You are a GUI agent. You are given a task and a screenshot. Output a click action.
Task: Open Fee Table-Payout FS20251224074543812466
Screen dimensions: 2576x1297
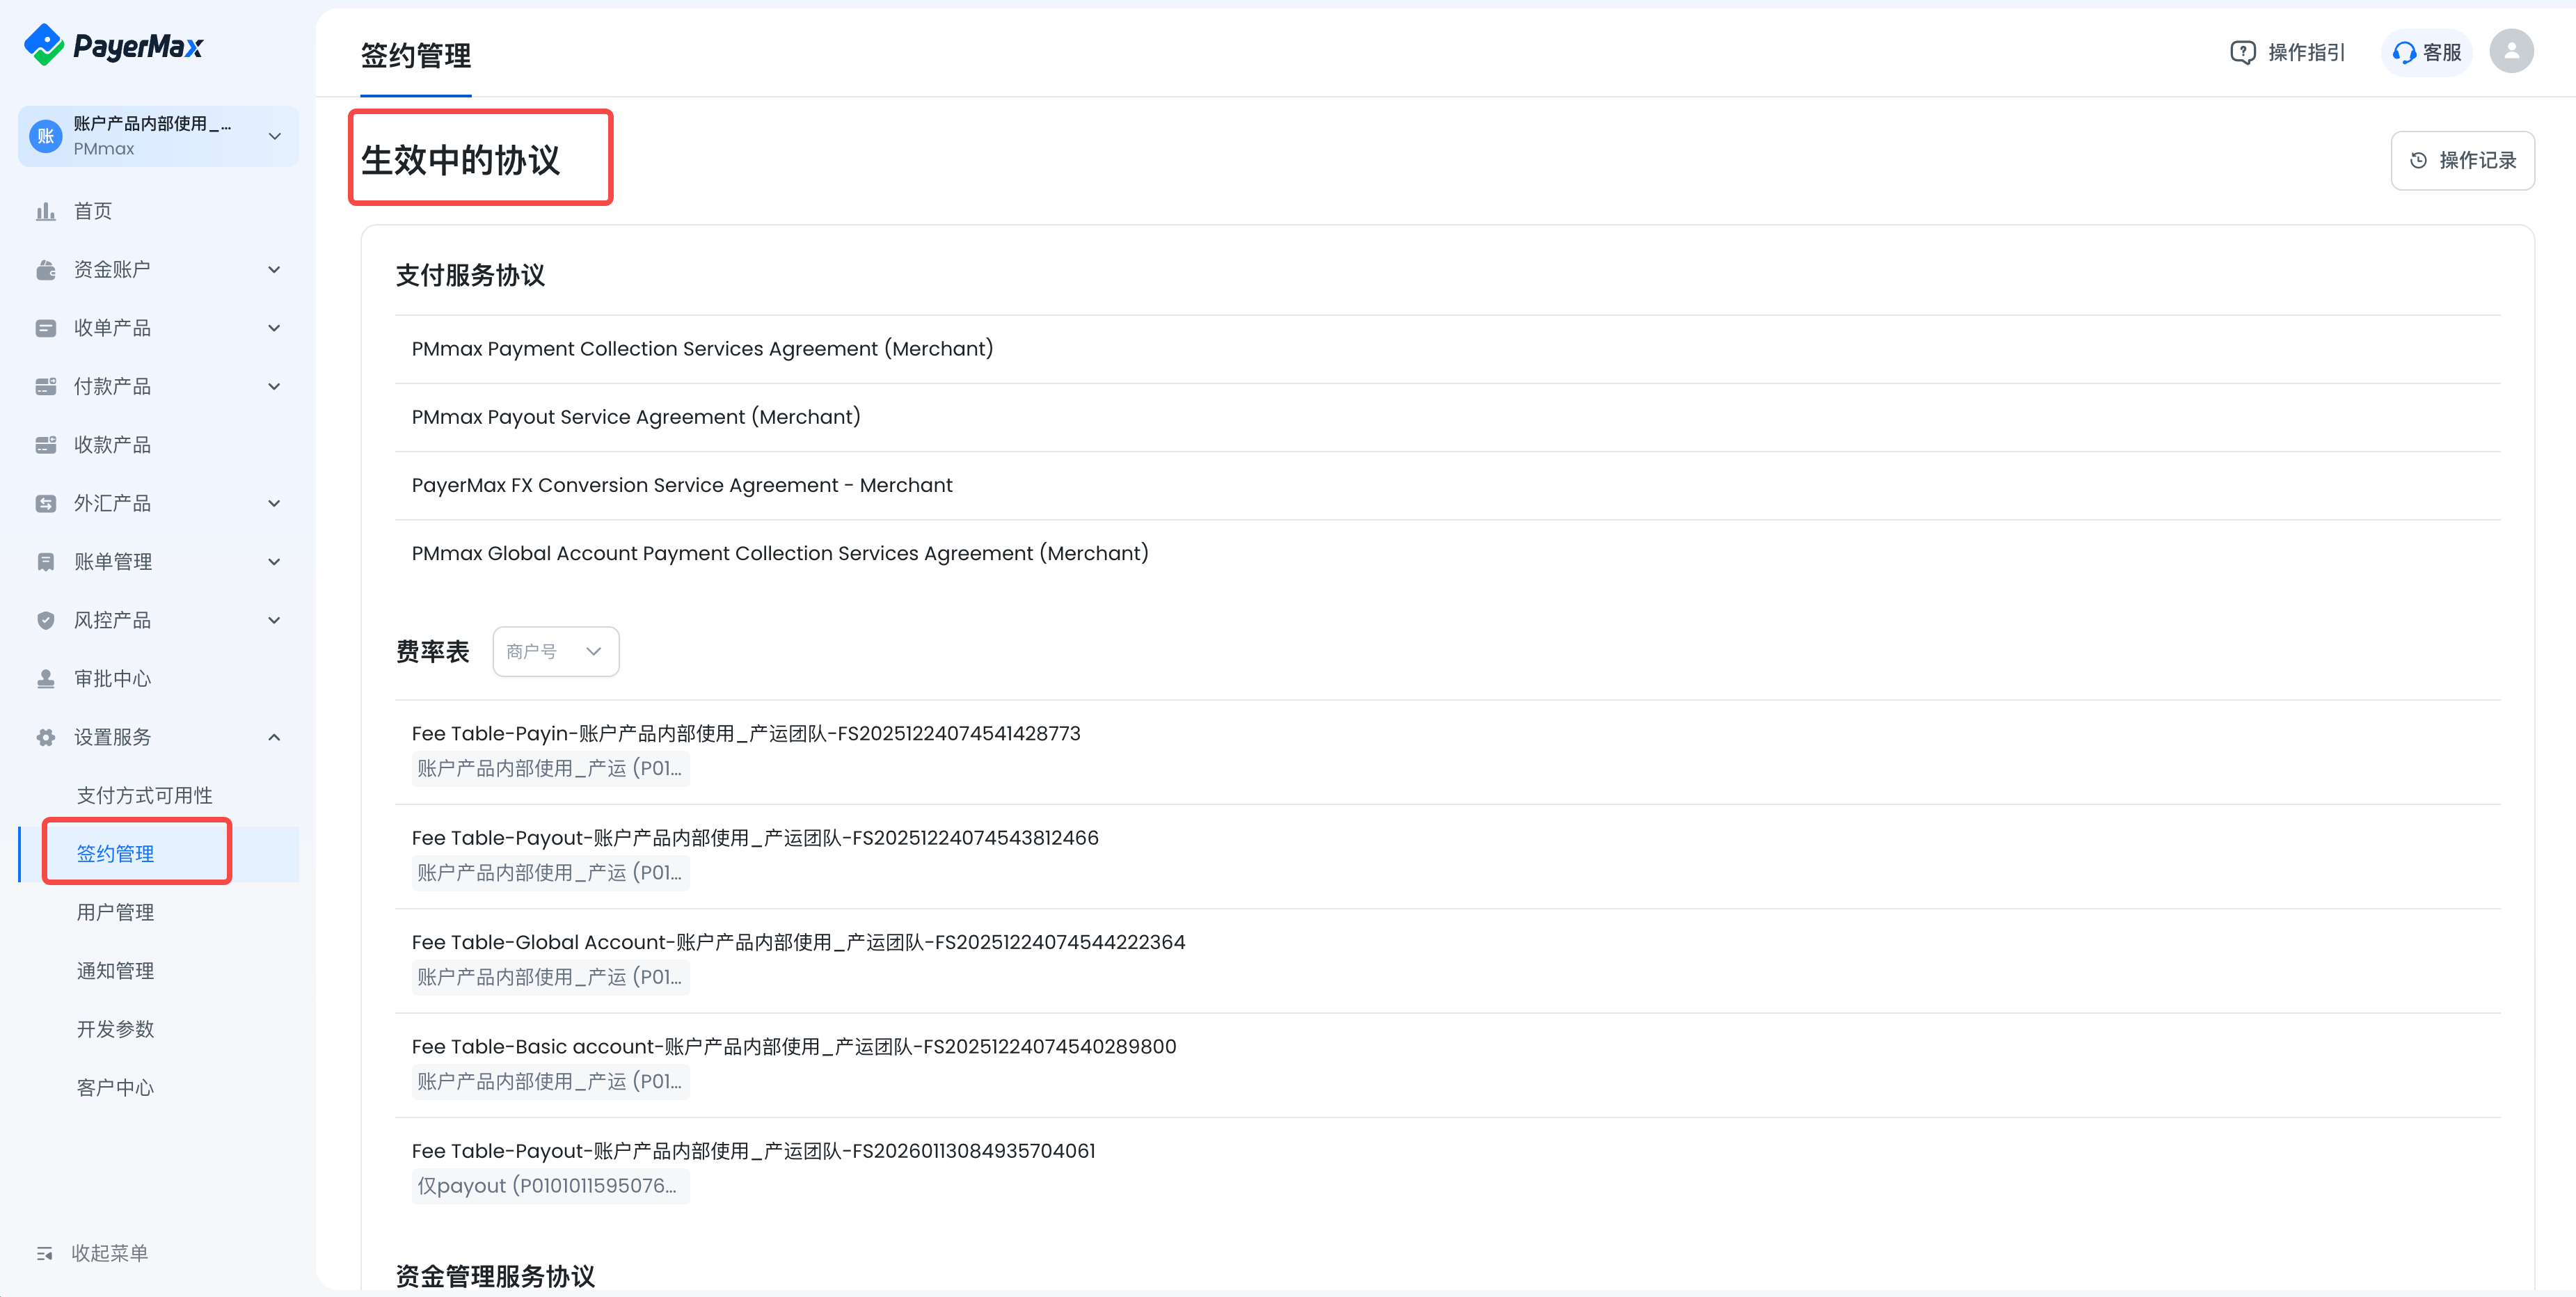755,838
